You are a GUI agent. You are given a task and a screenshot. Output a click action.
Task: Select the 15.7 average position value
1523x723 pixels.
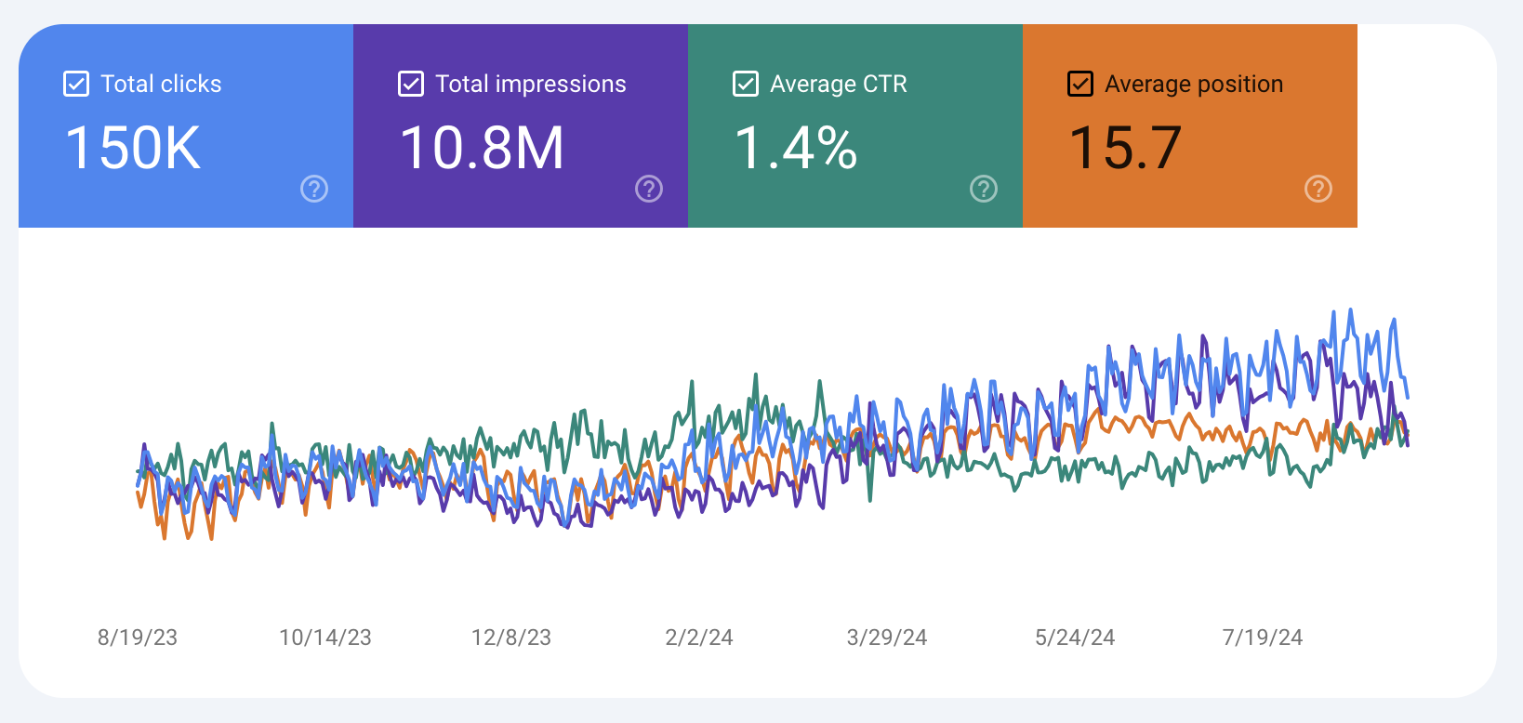[1125, 148]
